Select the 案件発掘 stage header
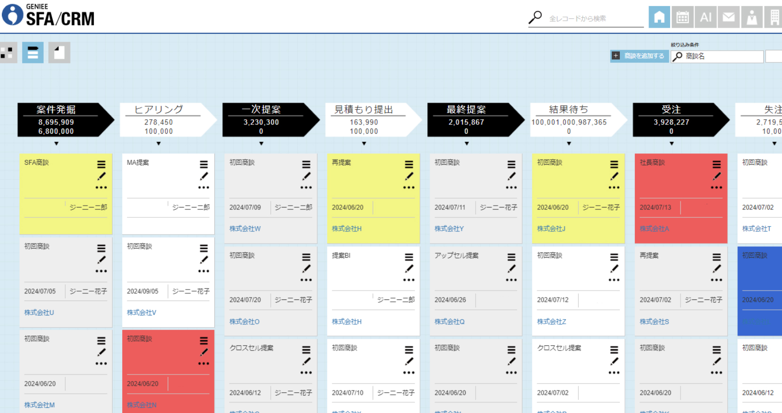This screenshot has height=413, width=782. tap(66, 120)
